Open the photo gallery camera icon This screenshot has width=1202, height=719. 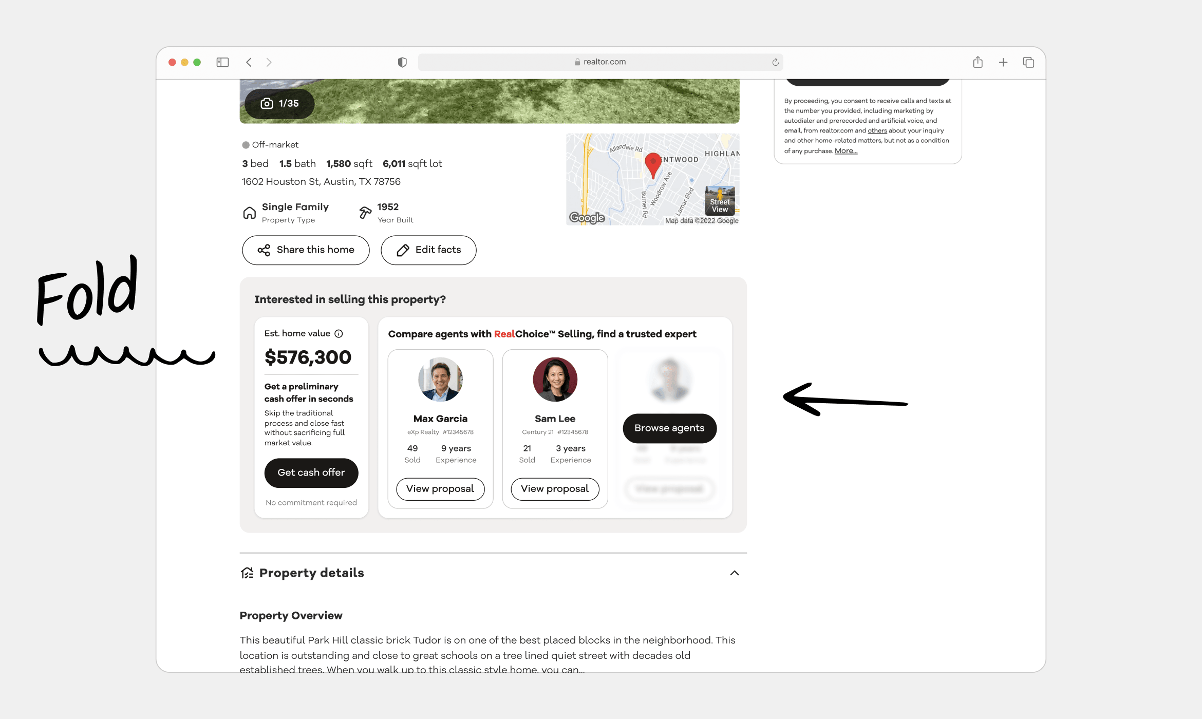pos(267,103)
